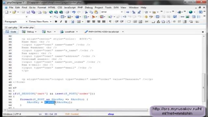Click the New file icon
The image size is (208, 117).
[6, 12]
